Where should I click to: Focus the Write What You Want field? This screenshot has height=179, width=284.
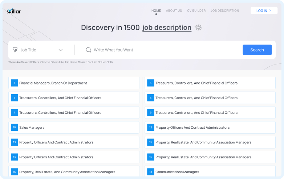(x=163, y=50)
